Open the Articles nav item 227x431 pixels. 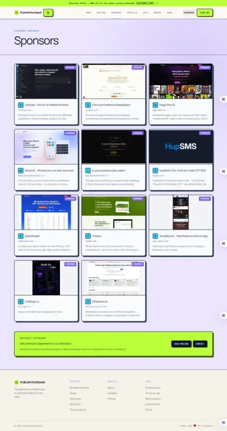point(132,13)
